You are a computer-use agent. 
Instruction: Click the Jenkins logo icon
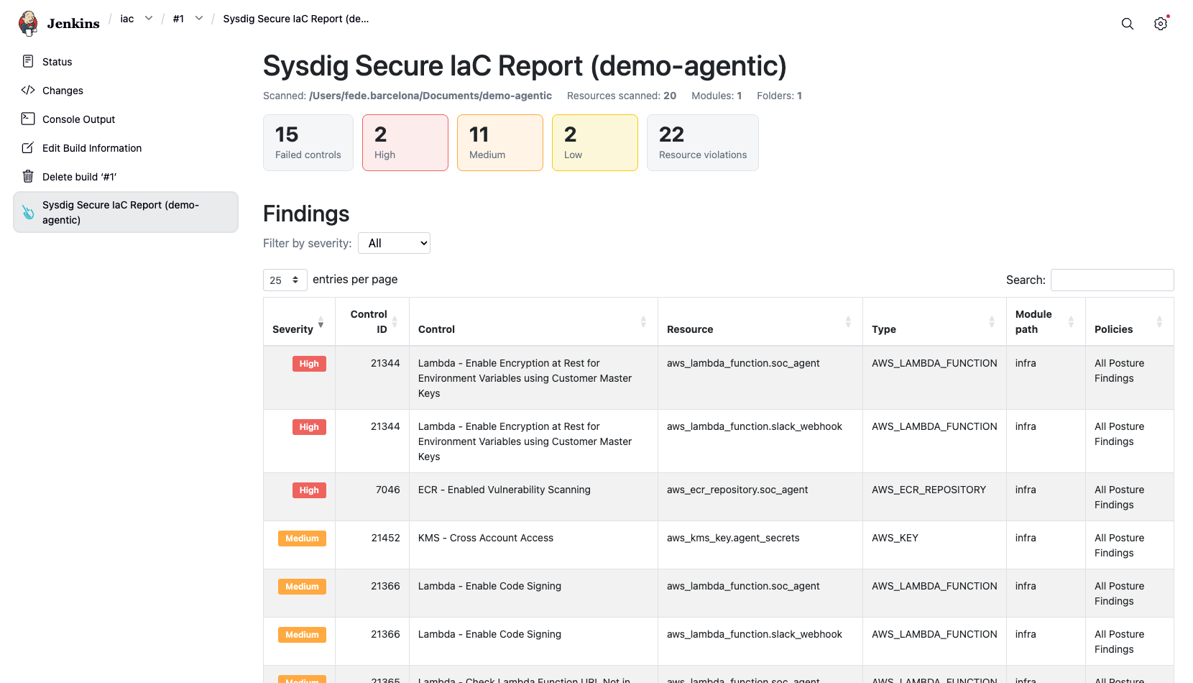coord(28,23)
